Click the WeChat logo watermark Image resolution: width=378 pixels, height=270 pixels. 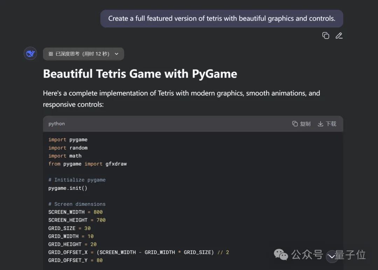pos(281,255)
